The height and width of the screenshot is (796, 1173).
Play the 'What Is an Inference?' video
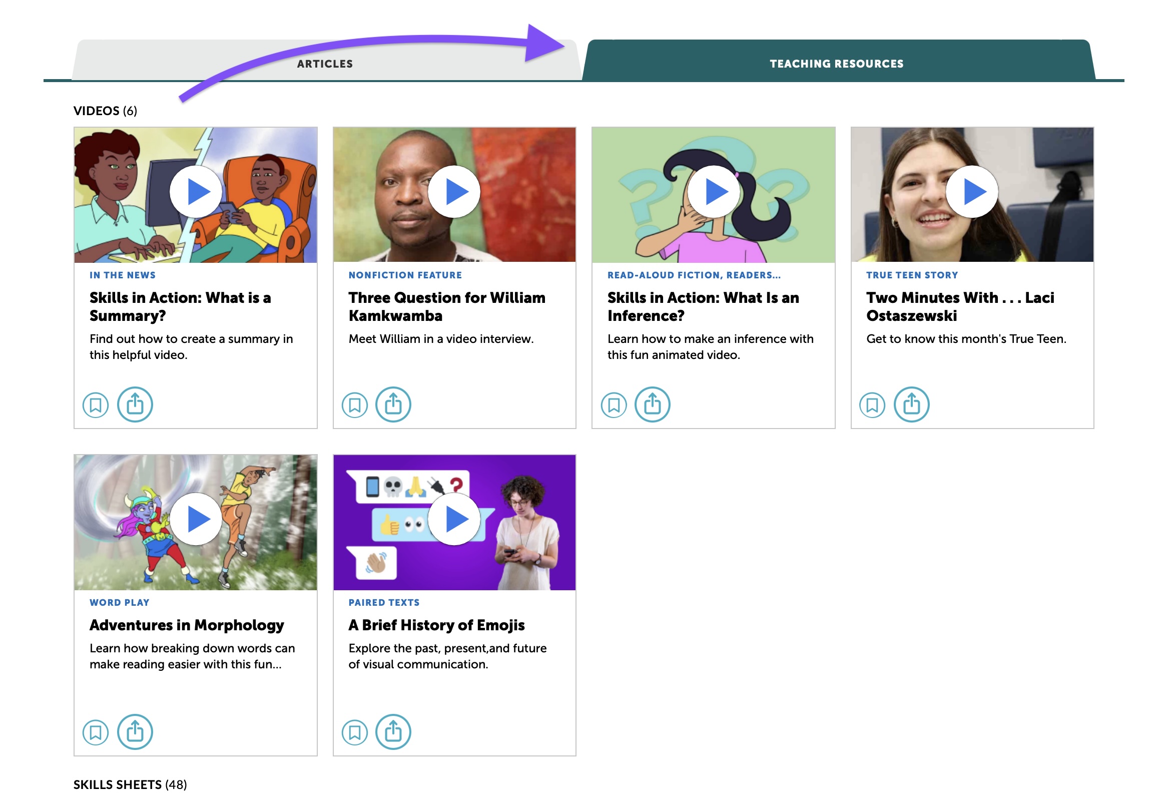pos(713,192)
